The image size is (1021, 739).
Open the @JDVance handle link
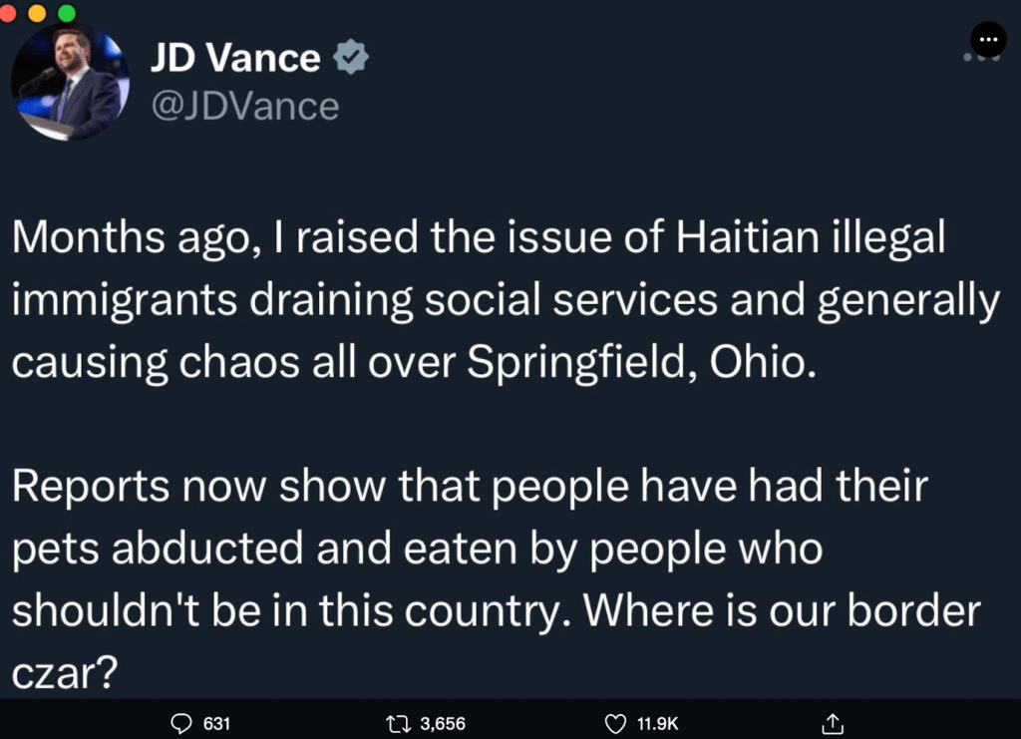pos(244,106)
